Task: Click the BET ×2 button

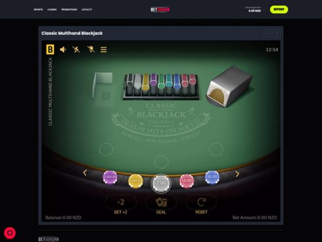Action: 121,205
